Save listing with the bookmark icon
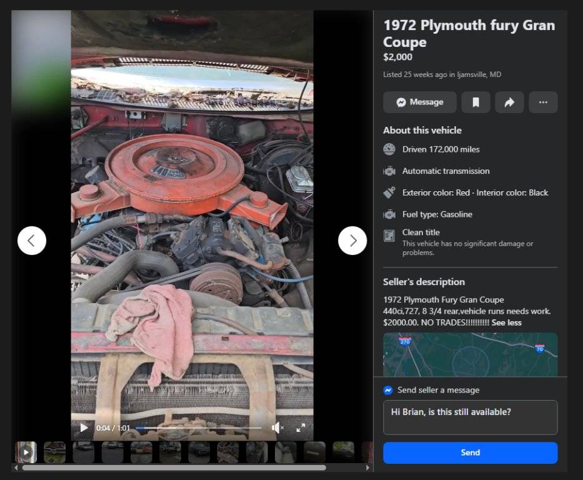The image size is (583, 480). [x=476, y=102]
